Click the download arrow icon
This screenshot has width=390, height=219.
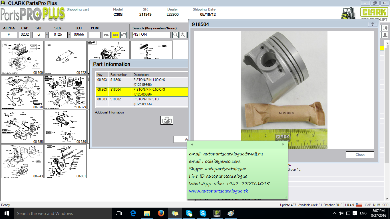coord(385,35)
